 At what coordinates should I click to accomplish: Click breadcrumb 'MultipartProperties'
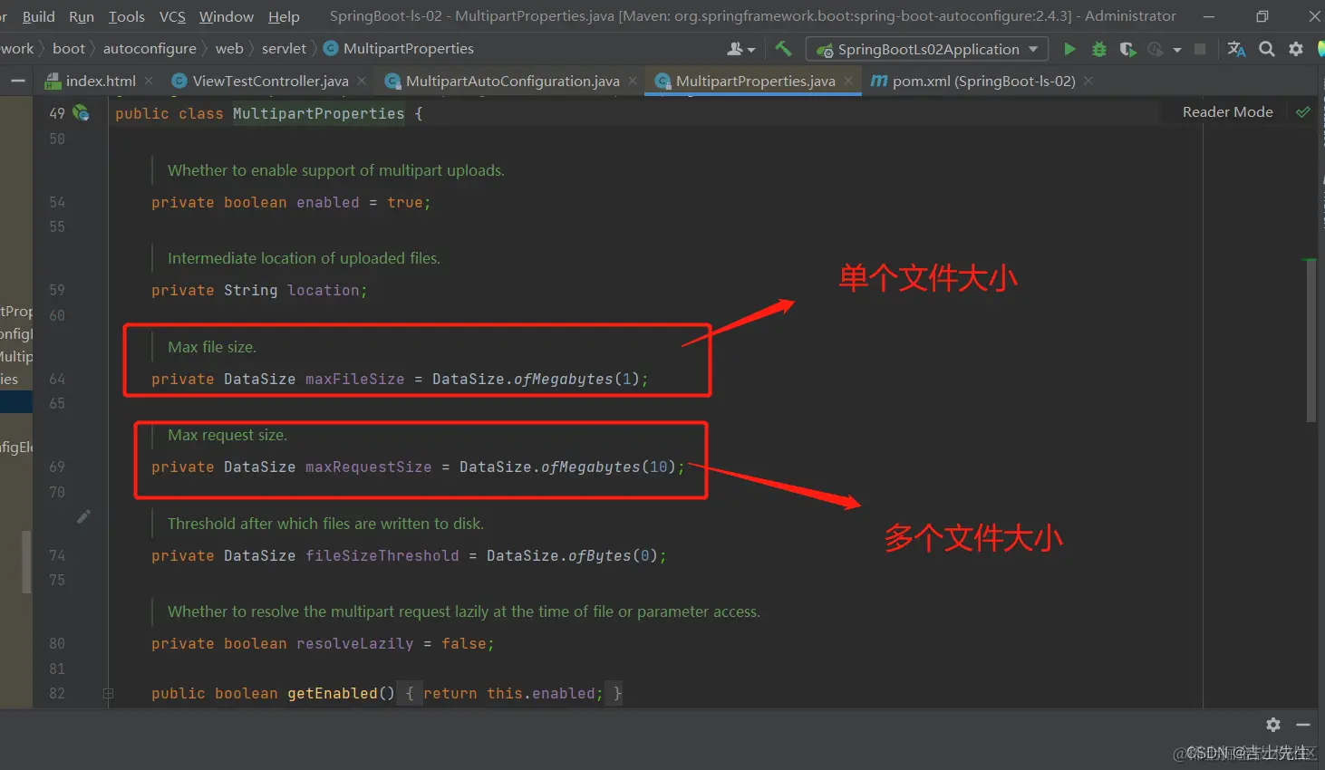(x=409, y=48)
